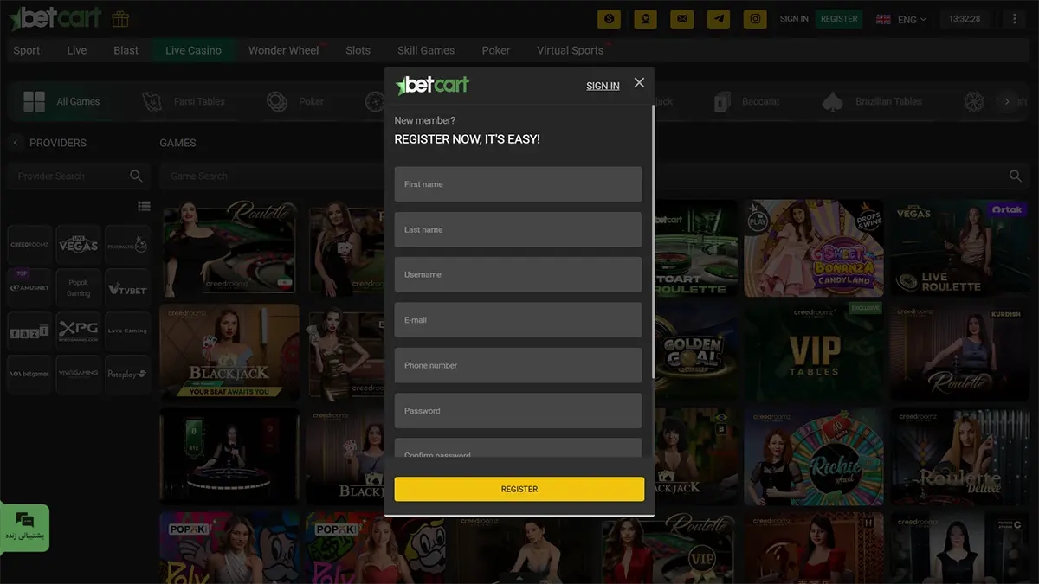Open the Telegram paper plane icon
The height and width of the screenshot is (584, 1039).
[x=719, y=18]
